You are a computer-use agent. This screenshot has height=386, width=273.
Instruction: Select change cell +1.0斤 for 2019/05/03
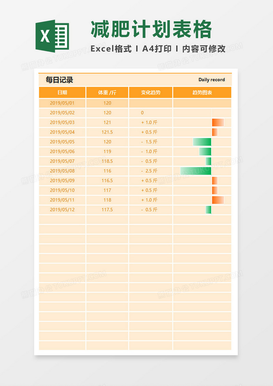point(151,123)
